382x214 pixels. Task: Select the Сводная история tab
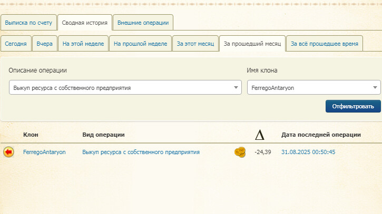point(84,23)
